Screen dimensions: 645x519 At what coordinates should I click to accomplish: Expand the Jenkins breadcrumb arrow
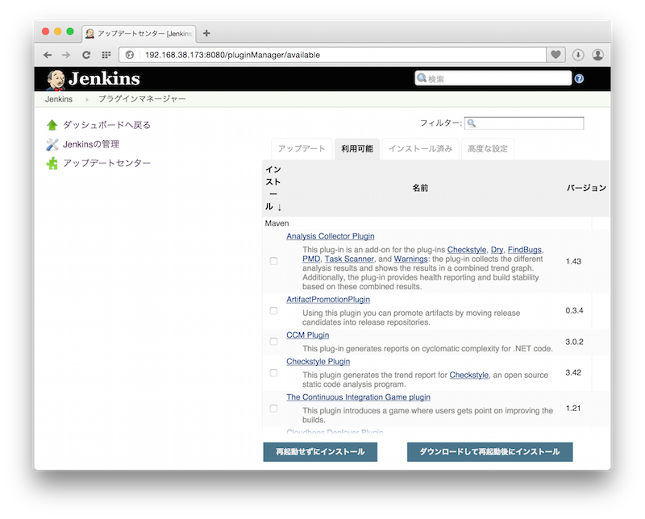coord(86,99)
